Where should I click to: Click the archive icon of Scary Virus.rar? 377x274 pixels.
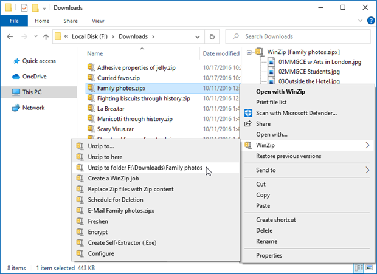91,129
